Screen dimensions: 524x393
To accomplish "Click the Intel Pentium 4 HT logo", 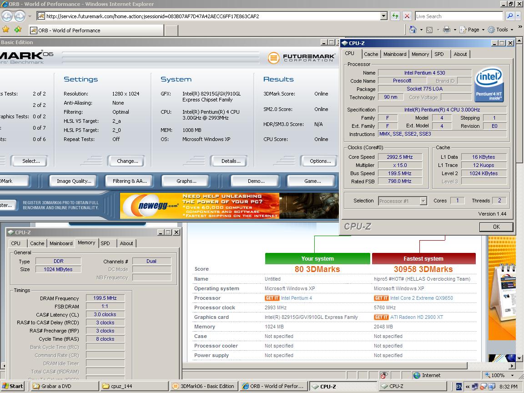I will (489, 85).
